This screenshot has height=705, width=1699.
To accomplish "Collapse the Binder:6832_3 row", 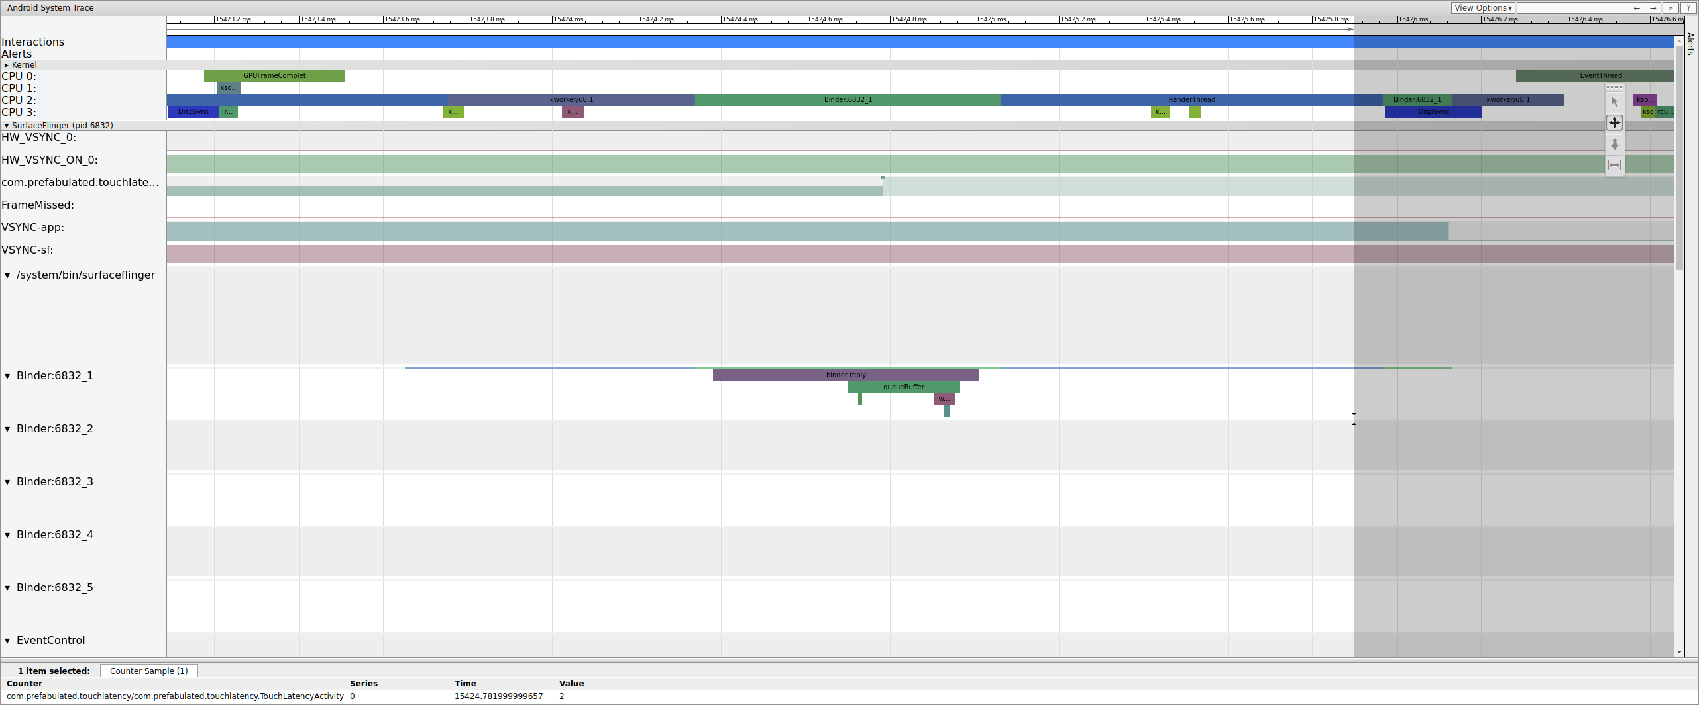I will tap(7, 482).
